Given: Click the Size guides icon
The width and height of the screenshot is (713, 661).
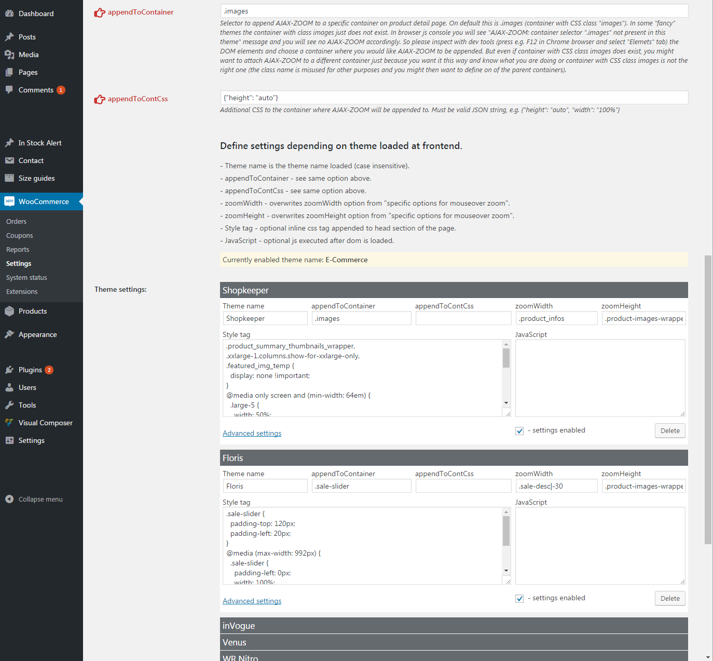Looking at the screenshot, I should pos(9,178).
